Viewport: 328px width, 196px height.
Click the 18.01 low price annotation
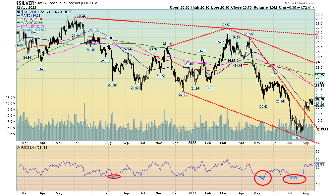296,137
